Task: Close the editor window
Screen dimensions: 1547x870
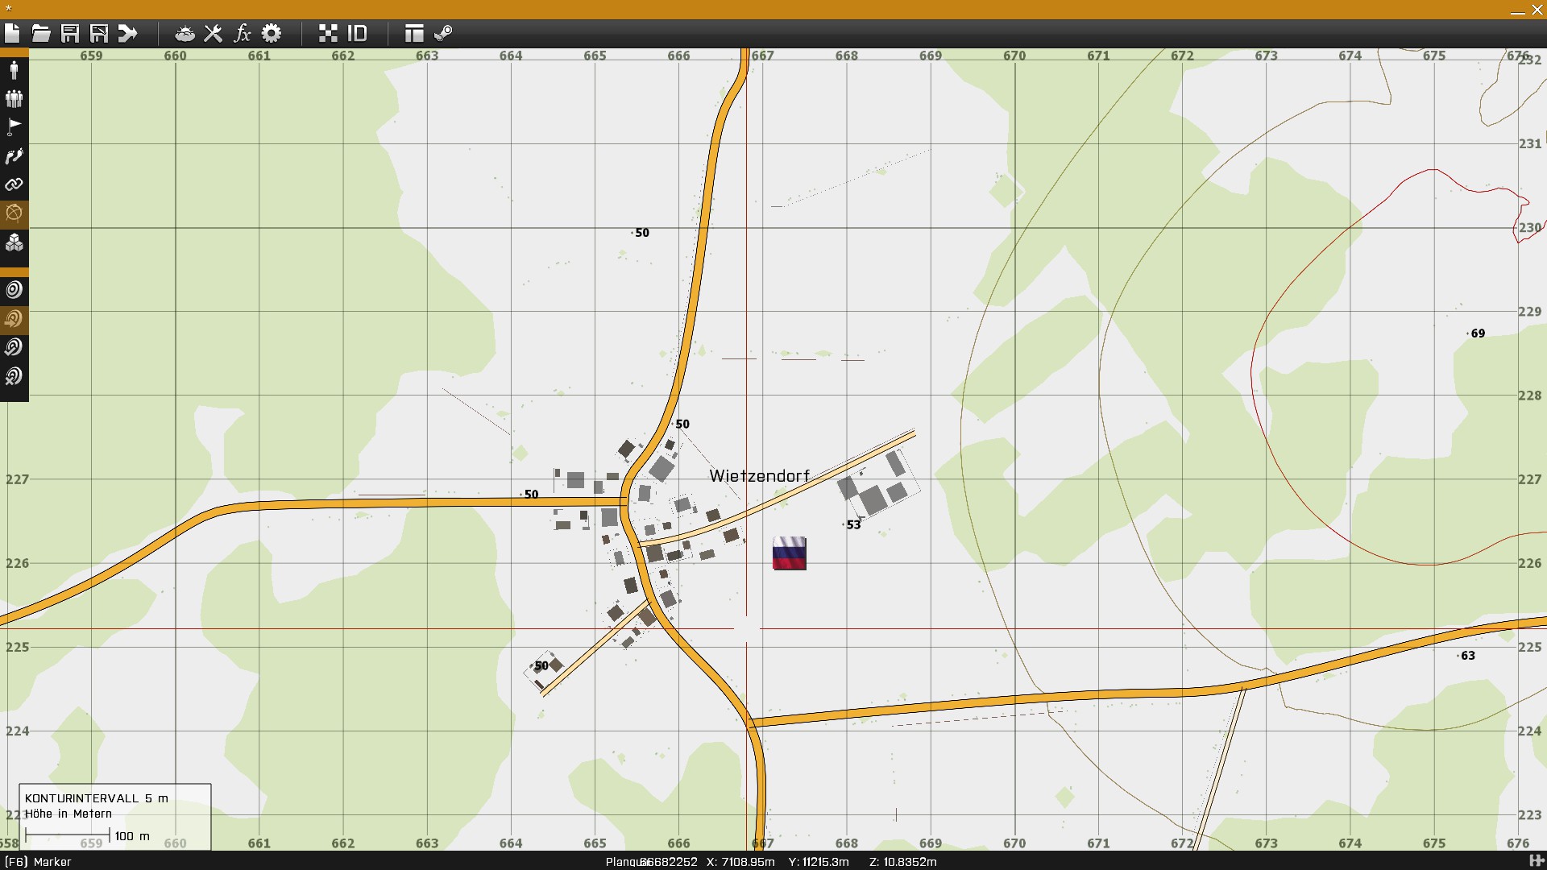Action: click(x=1537, y=10)
